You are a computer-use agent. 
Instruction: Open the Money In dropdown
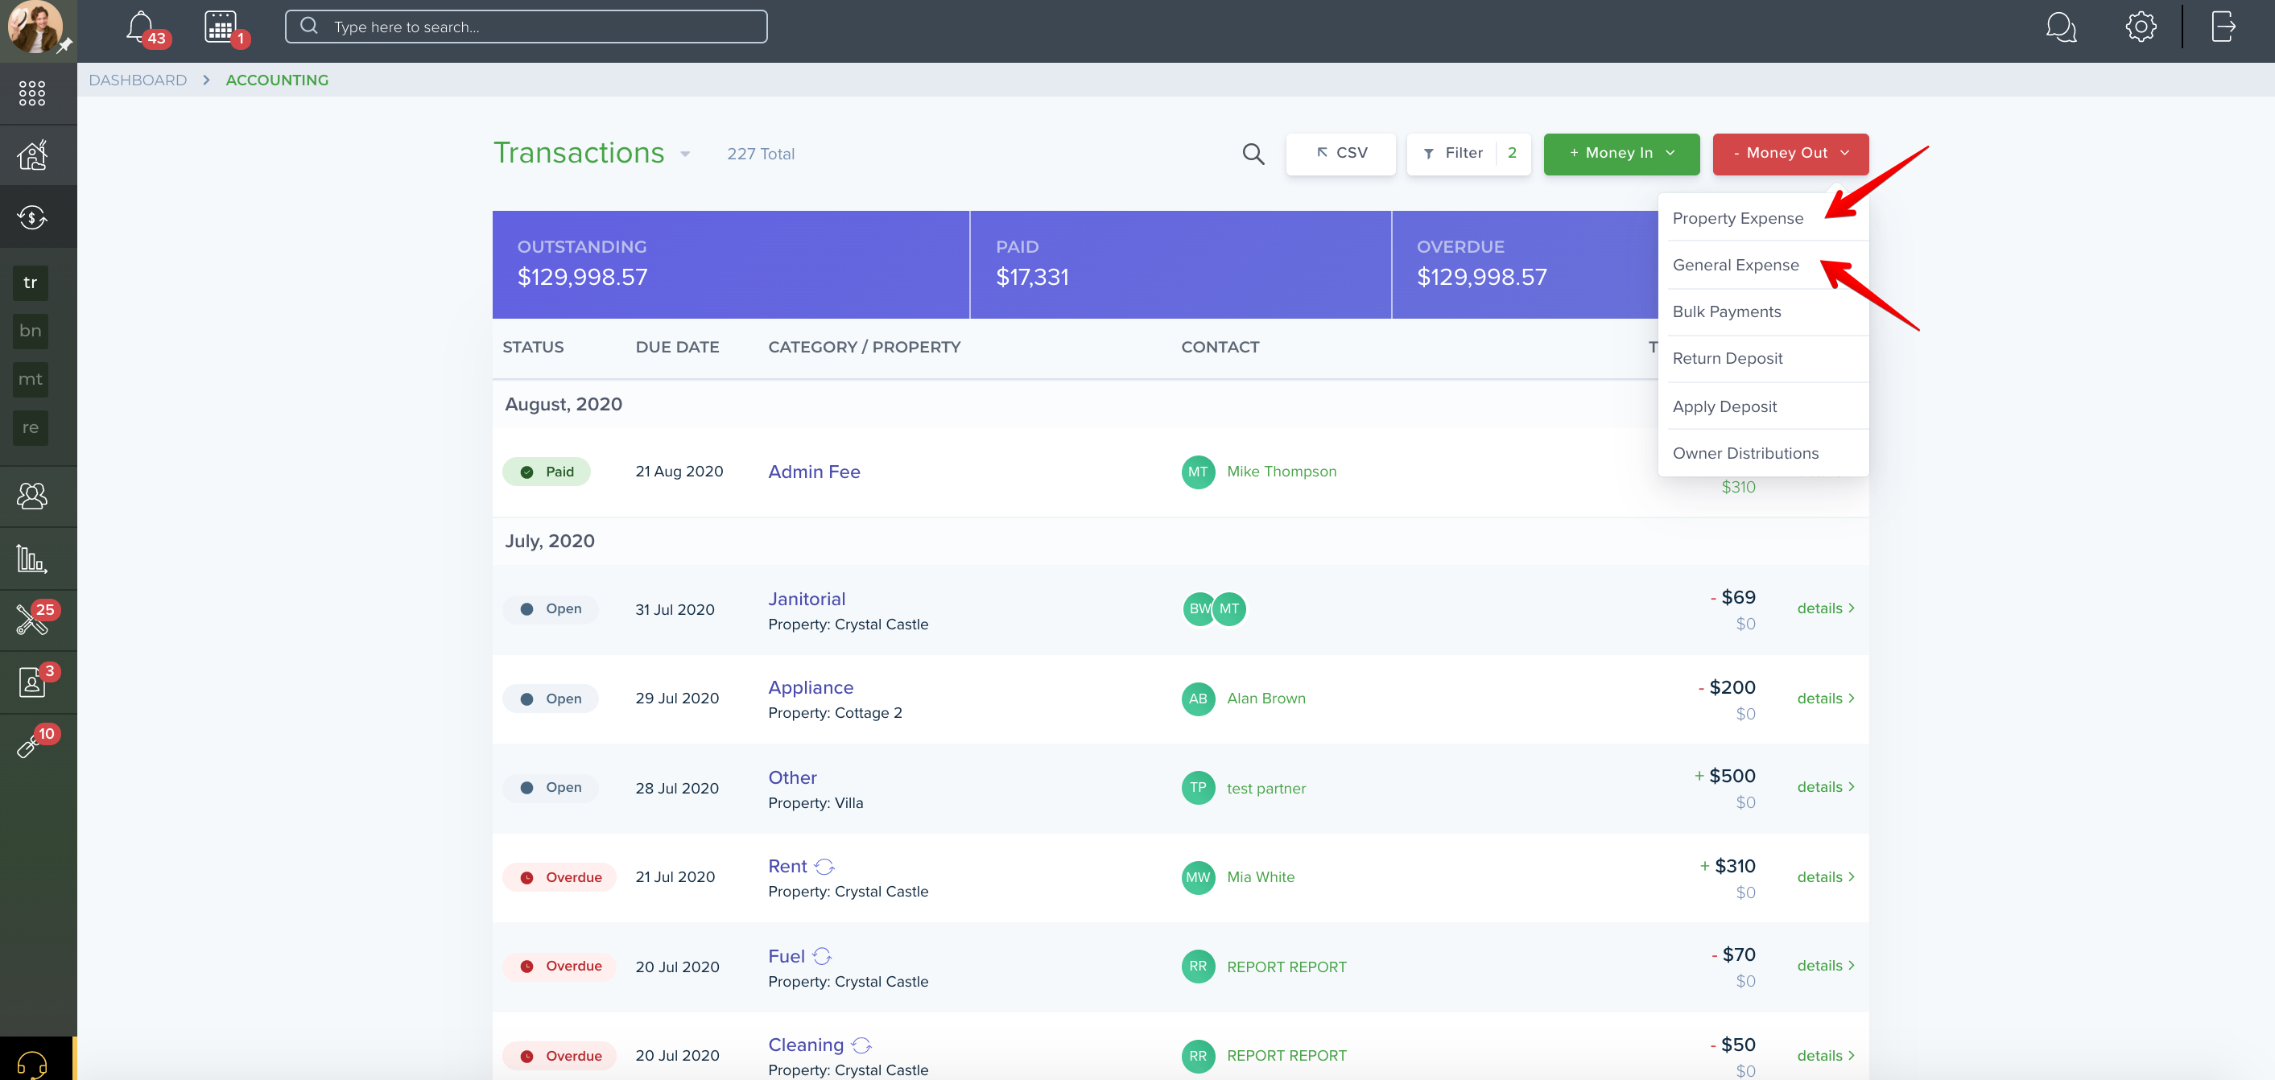click(1621, 154)
